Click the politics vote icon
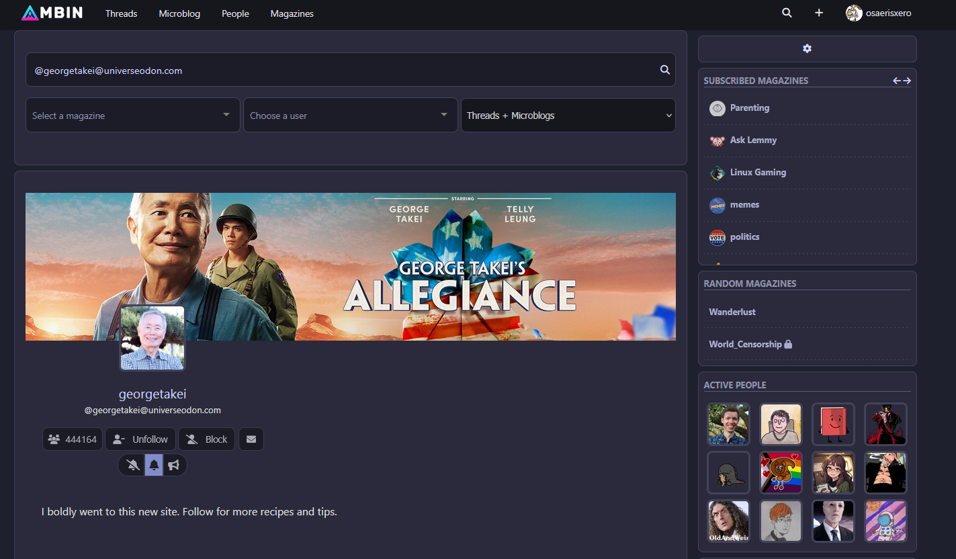This screenshot has width=956, height=559. pyautogui.click(x=718, y=237)
